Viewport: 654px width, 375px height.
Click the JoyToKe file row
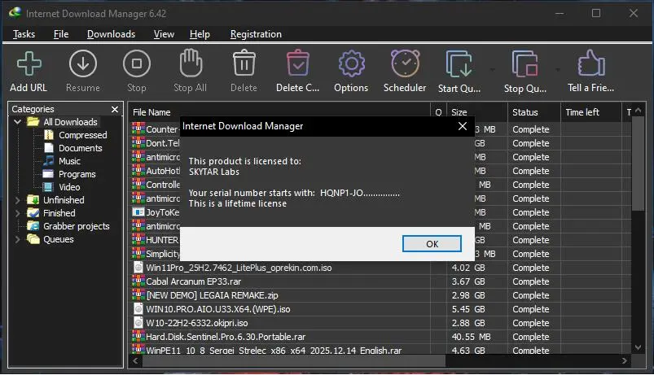pyautogui.click(x=156, y=212)
